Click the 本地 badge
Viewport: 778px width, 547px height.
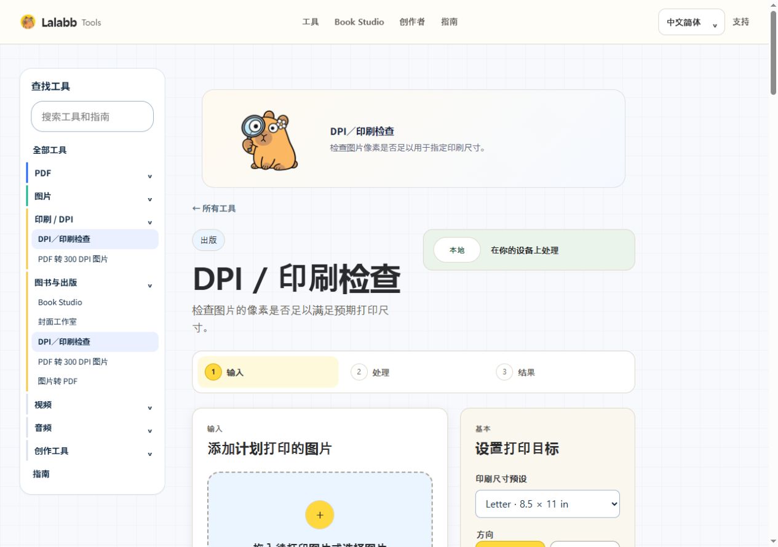pos(457,250)
